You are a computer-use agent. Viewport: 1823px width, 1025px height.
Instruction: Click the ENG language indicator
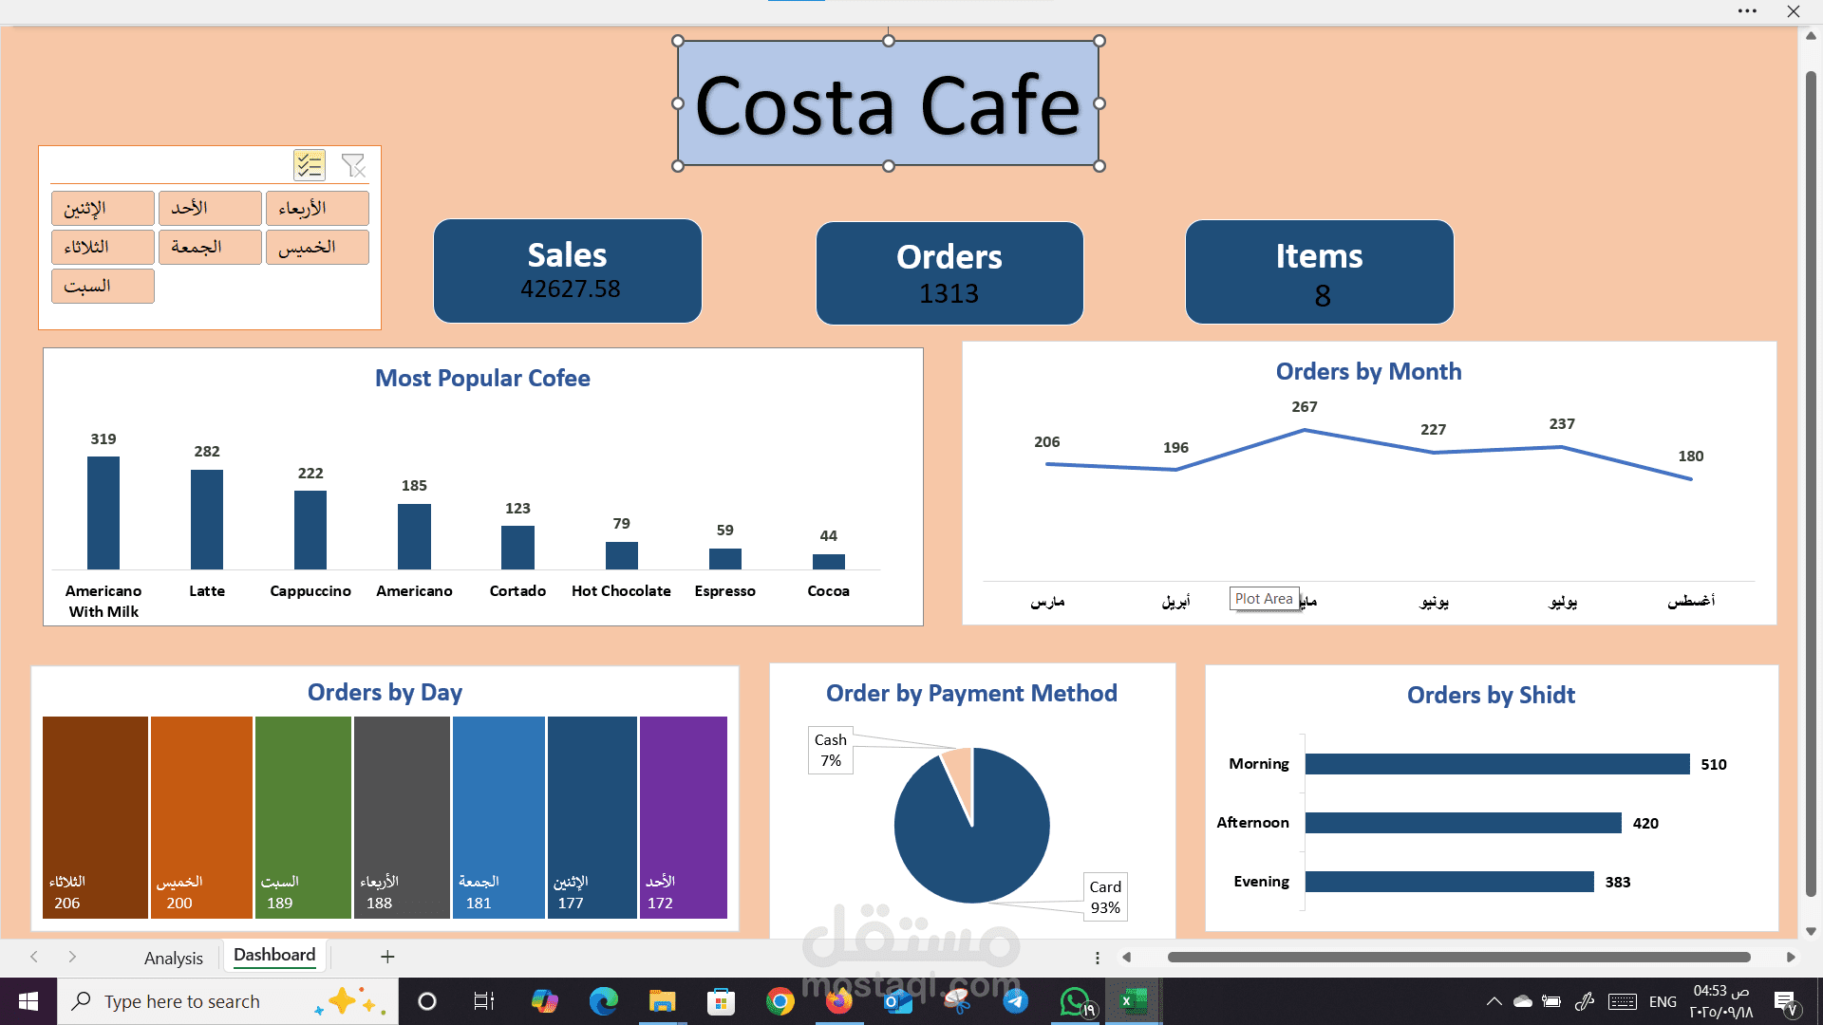pyautogui.click(x=1663, y=1001)
